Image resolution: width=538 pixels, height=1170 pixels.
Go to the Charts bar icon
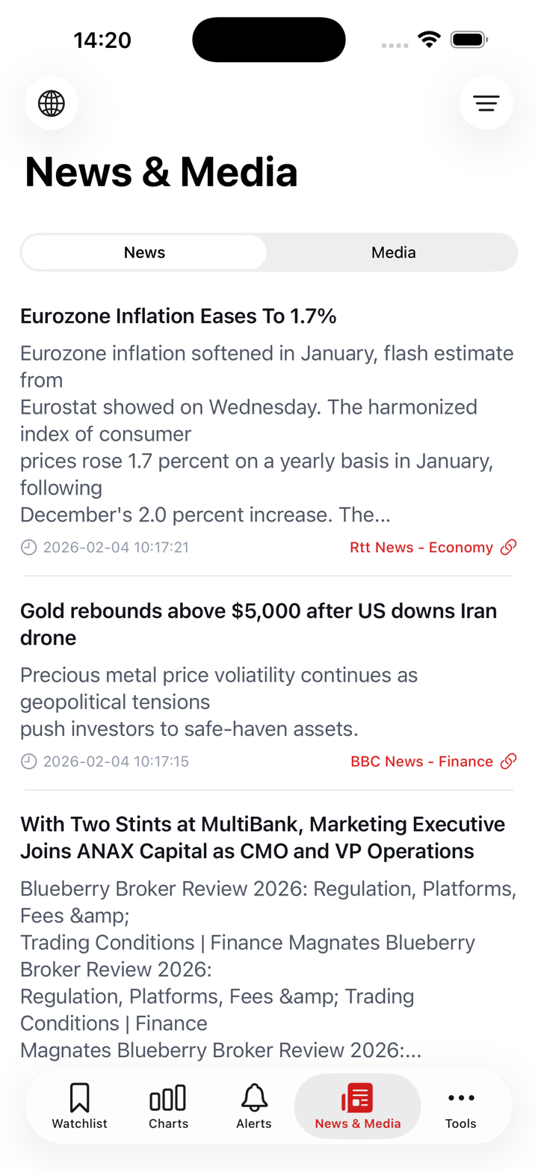click(x=168, y=1106)
